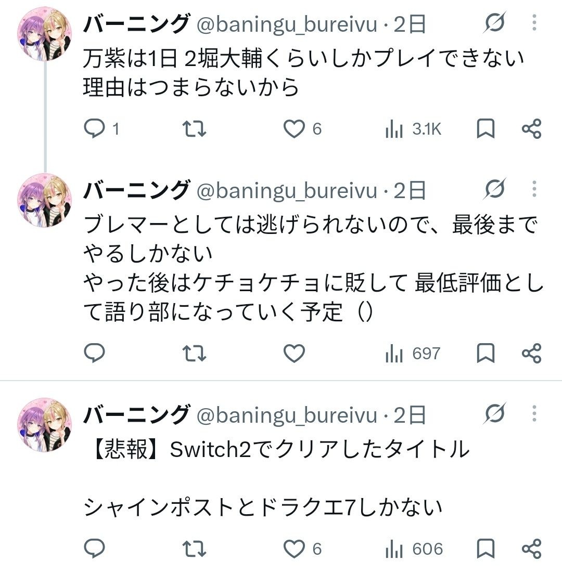This screenshot has height=574, width=562.
Task: Open Grok icon on first tweet
Action: click(x=494, y=23)
